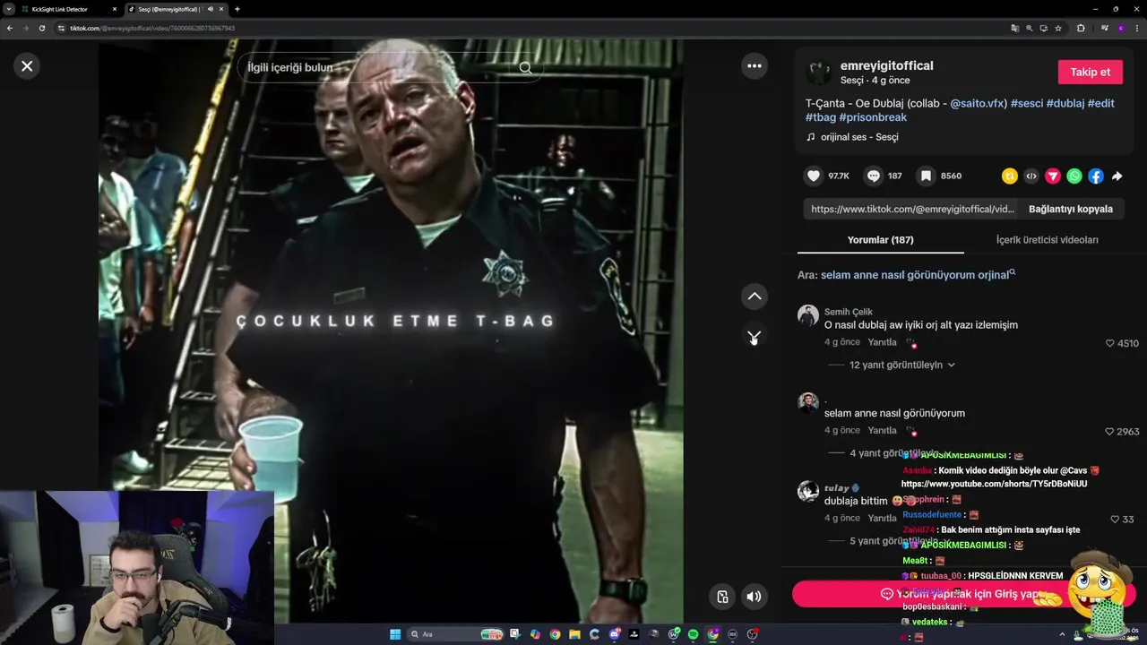This screenshot has width=1147, height=645.
Task: Open the #dublaj hashtag
Action: 1065,103
